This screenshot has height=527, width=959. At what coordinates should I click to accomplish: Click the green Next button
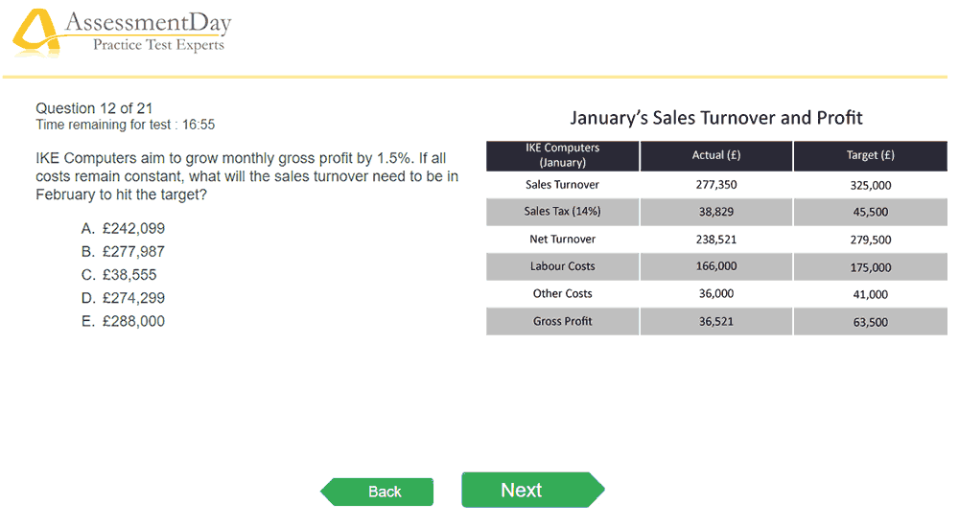[x=532, y=490]
